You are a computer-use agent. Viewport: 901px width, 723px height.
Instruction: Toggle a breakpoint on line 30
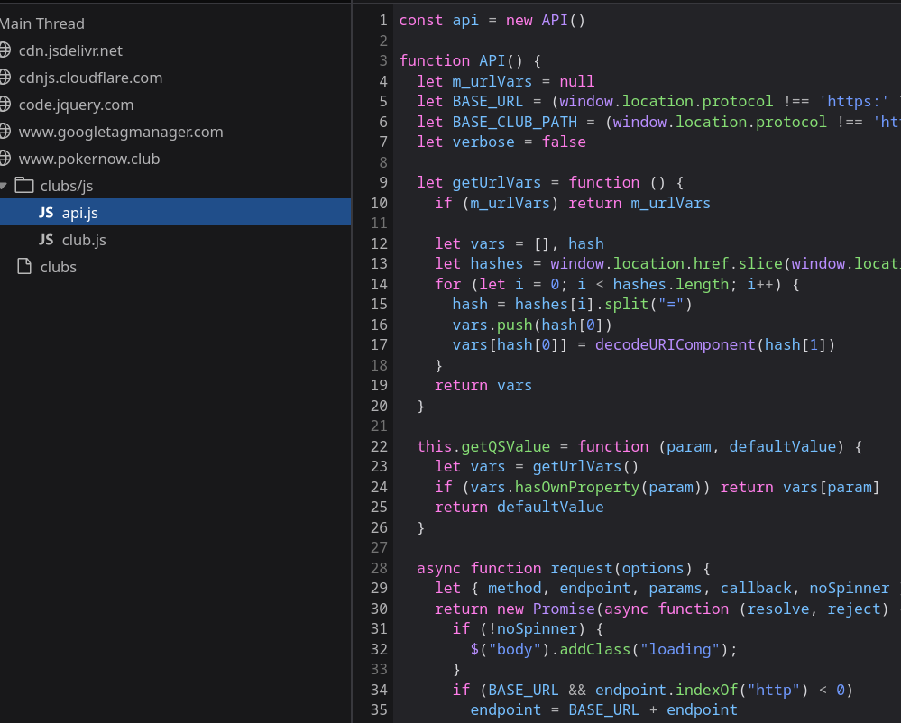[x=379, y=609]
